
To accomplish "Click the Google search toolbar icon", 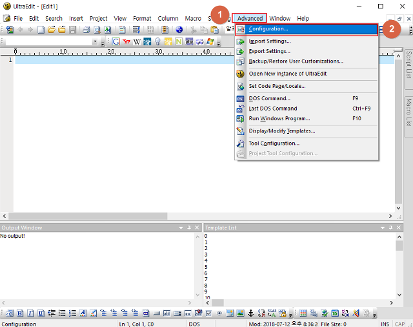I will pos(116,41).
